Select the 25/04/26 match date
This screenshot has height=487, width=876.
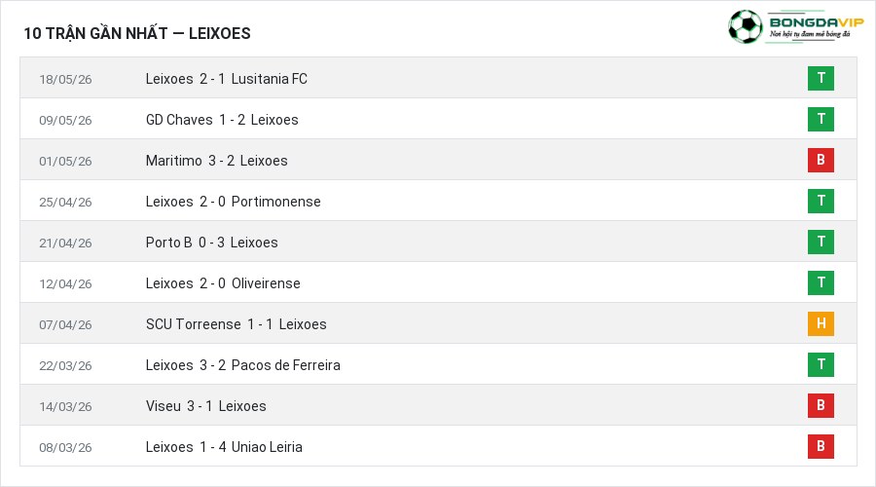65,202
